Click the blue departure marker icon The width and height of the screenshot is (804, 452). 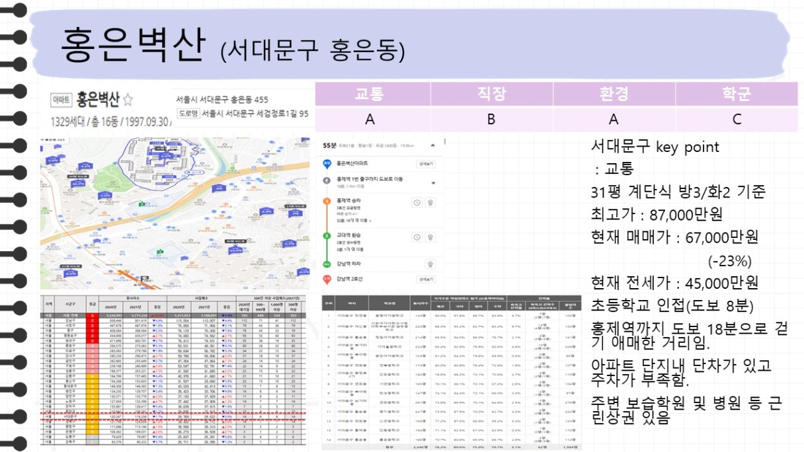(x=327, y=163)
